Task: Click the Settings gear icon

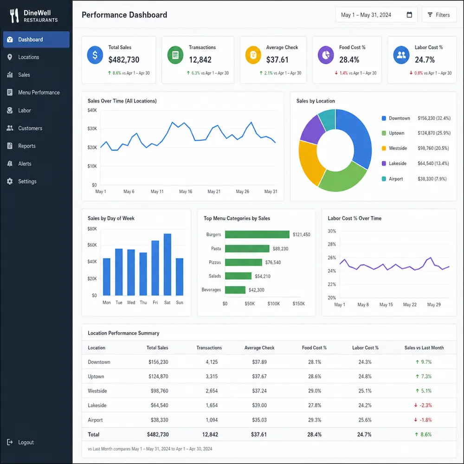Action: pyautogui.click(x=10, y=181)
